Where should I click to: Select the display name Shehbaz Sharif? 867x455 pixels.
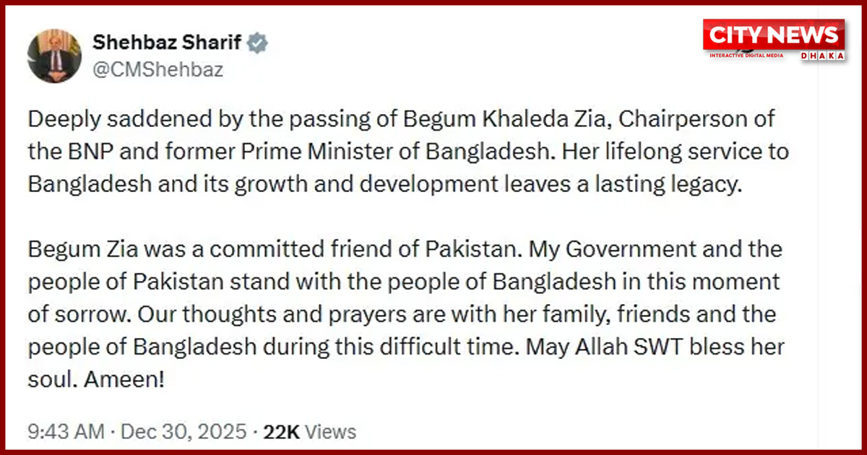168,43
